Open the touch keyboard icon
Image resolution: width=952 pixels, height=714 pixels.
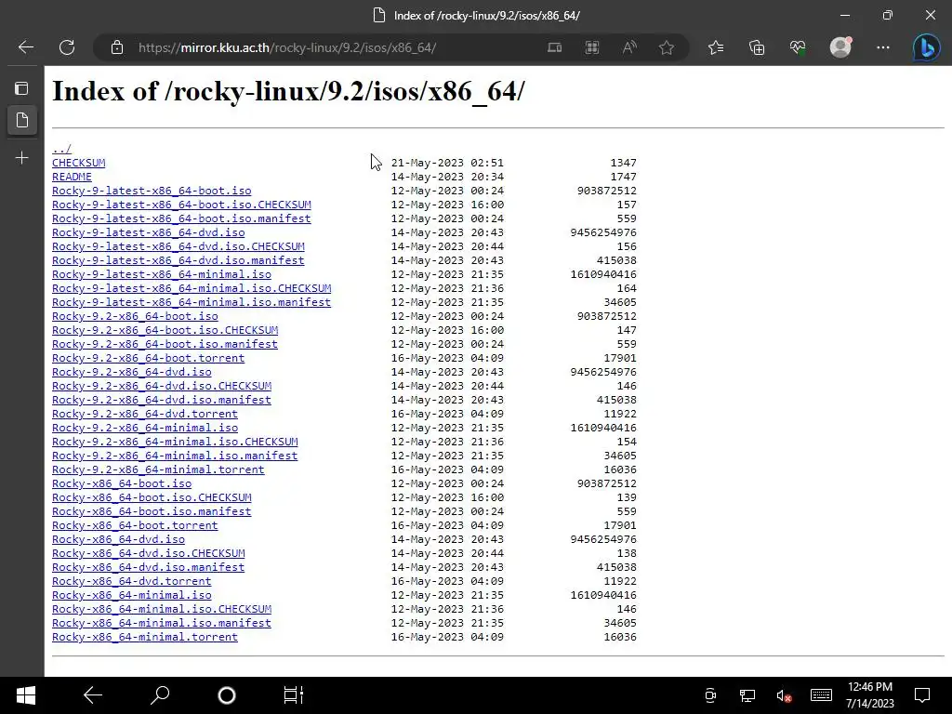pos(821,695)
